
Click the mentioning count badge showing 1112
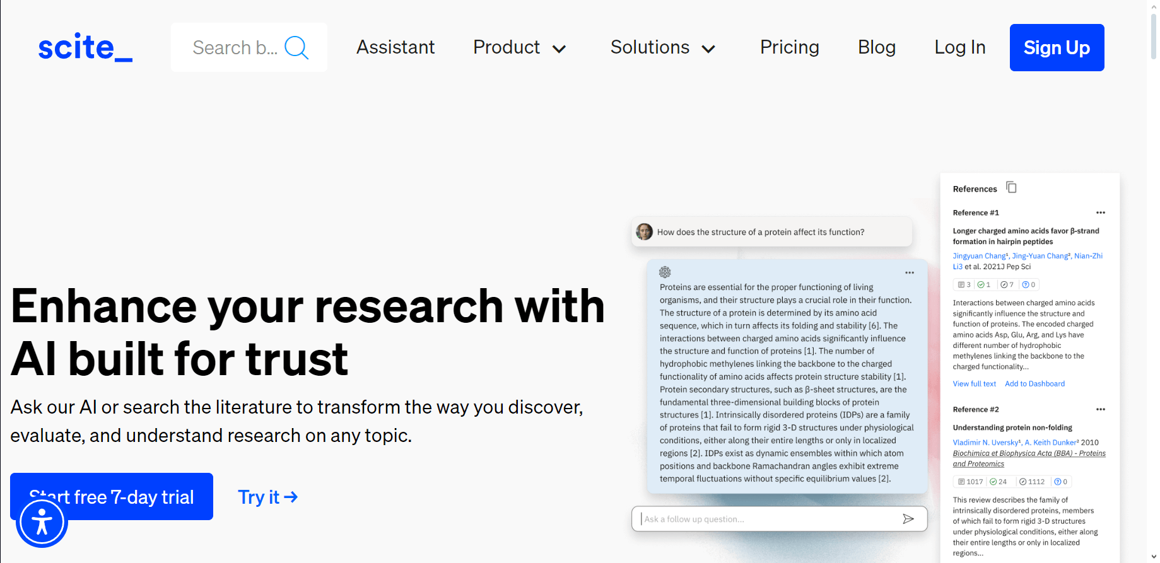(1032, 482)
